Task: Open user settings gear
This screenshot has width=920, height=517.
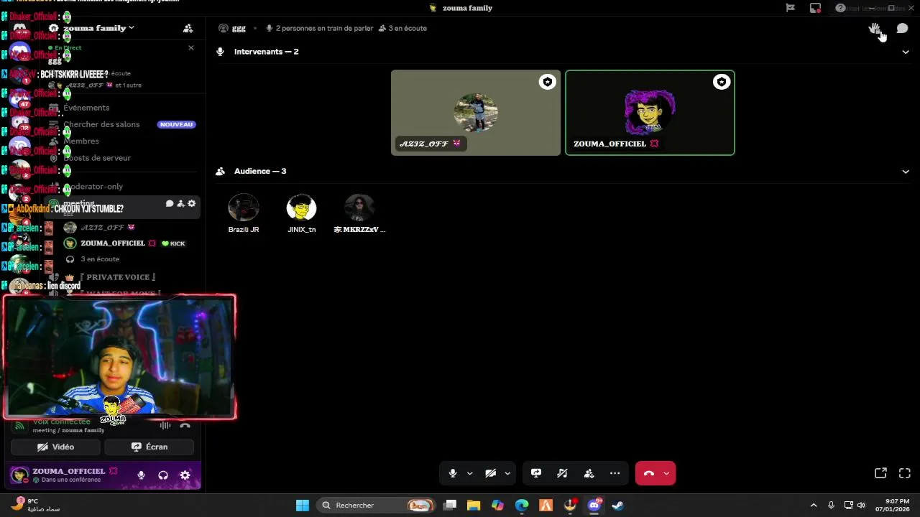Action: [x=185, y=475]
